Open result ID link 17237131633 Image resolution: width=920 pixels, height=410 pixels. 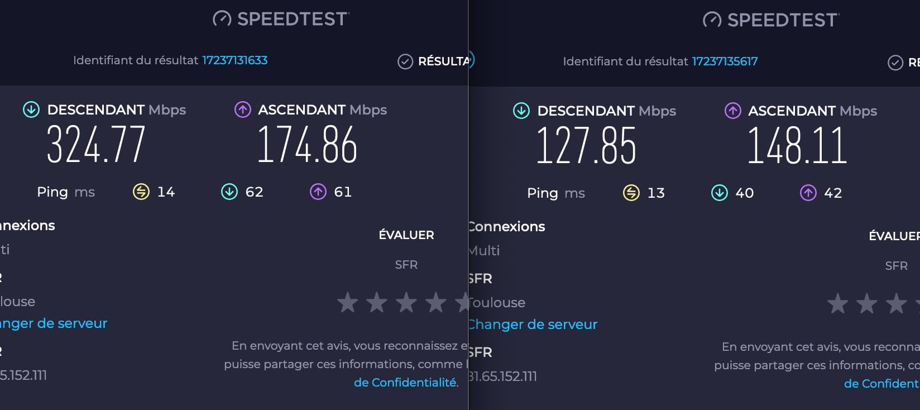(234, 60)
